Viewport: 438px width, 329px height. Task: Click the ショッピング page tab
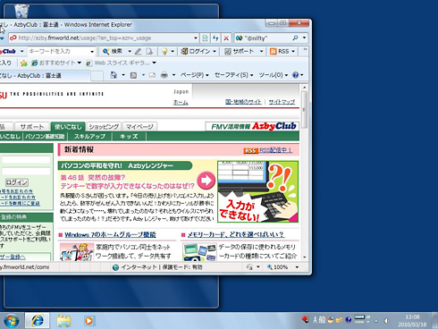pyautogui.click(x=104, y=127)
